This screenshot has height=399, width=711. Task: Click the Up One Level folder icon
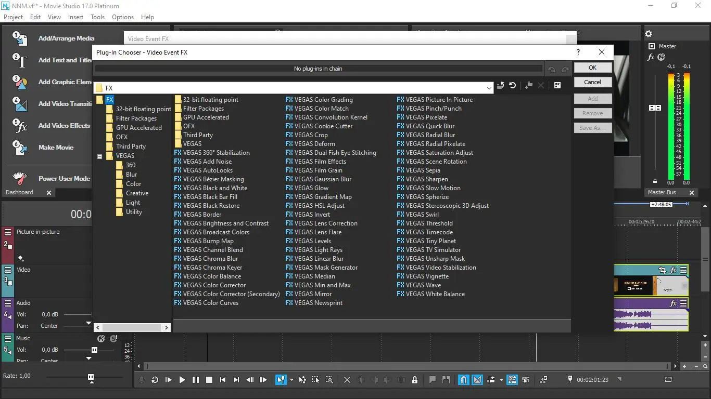pyautogui.click(x=500, y=86)
